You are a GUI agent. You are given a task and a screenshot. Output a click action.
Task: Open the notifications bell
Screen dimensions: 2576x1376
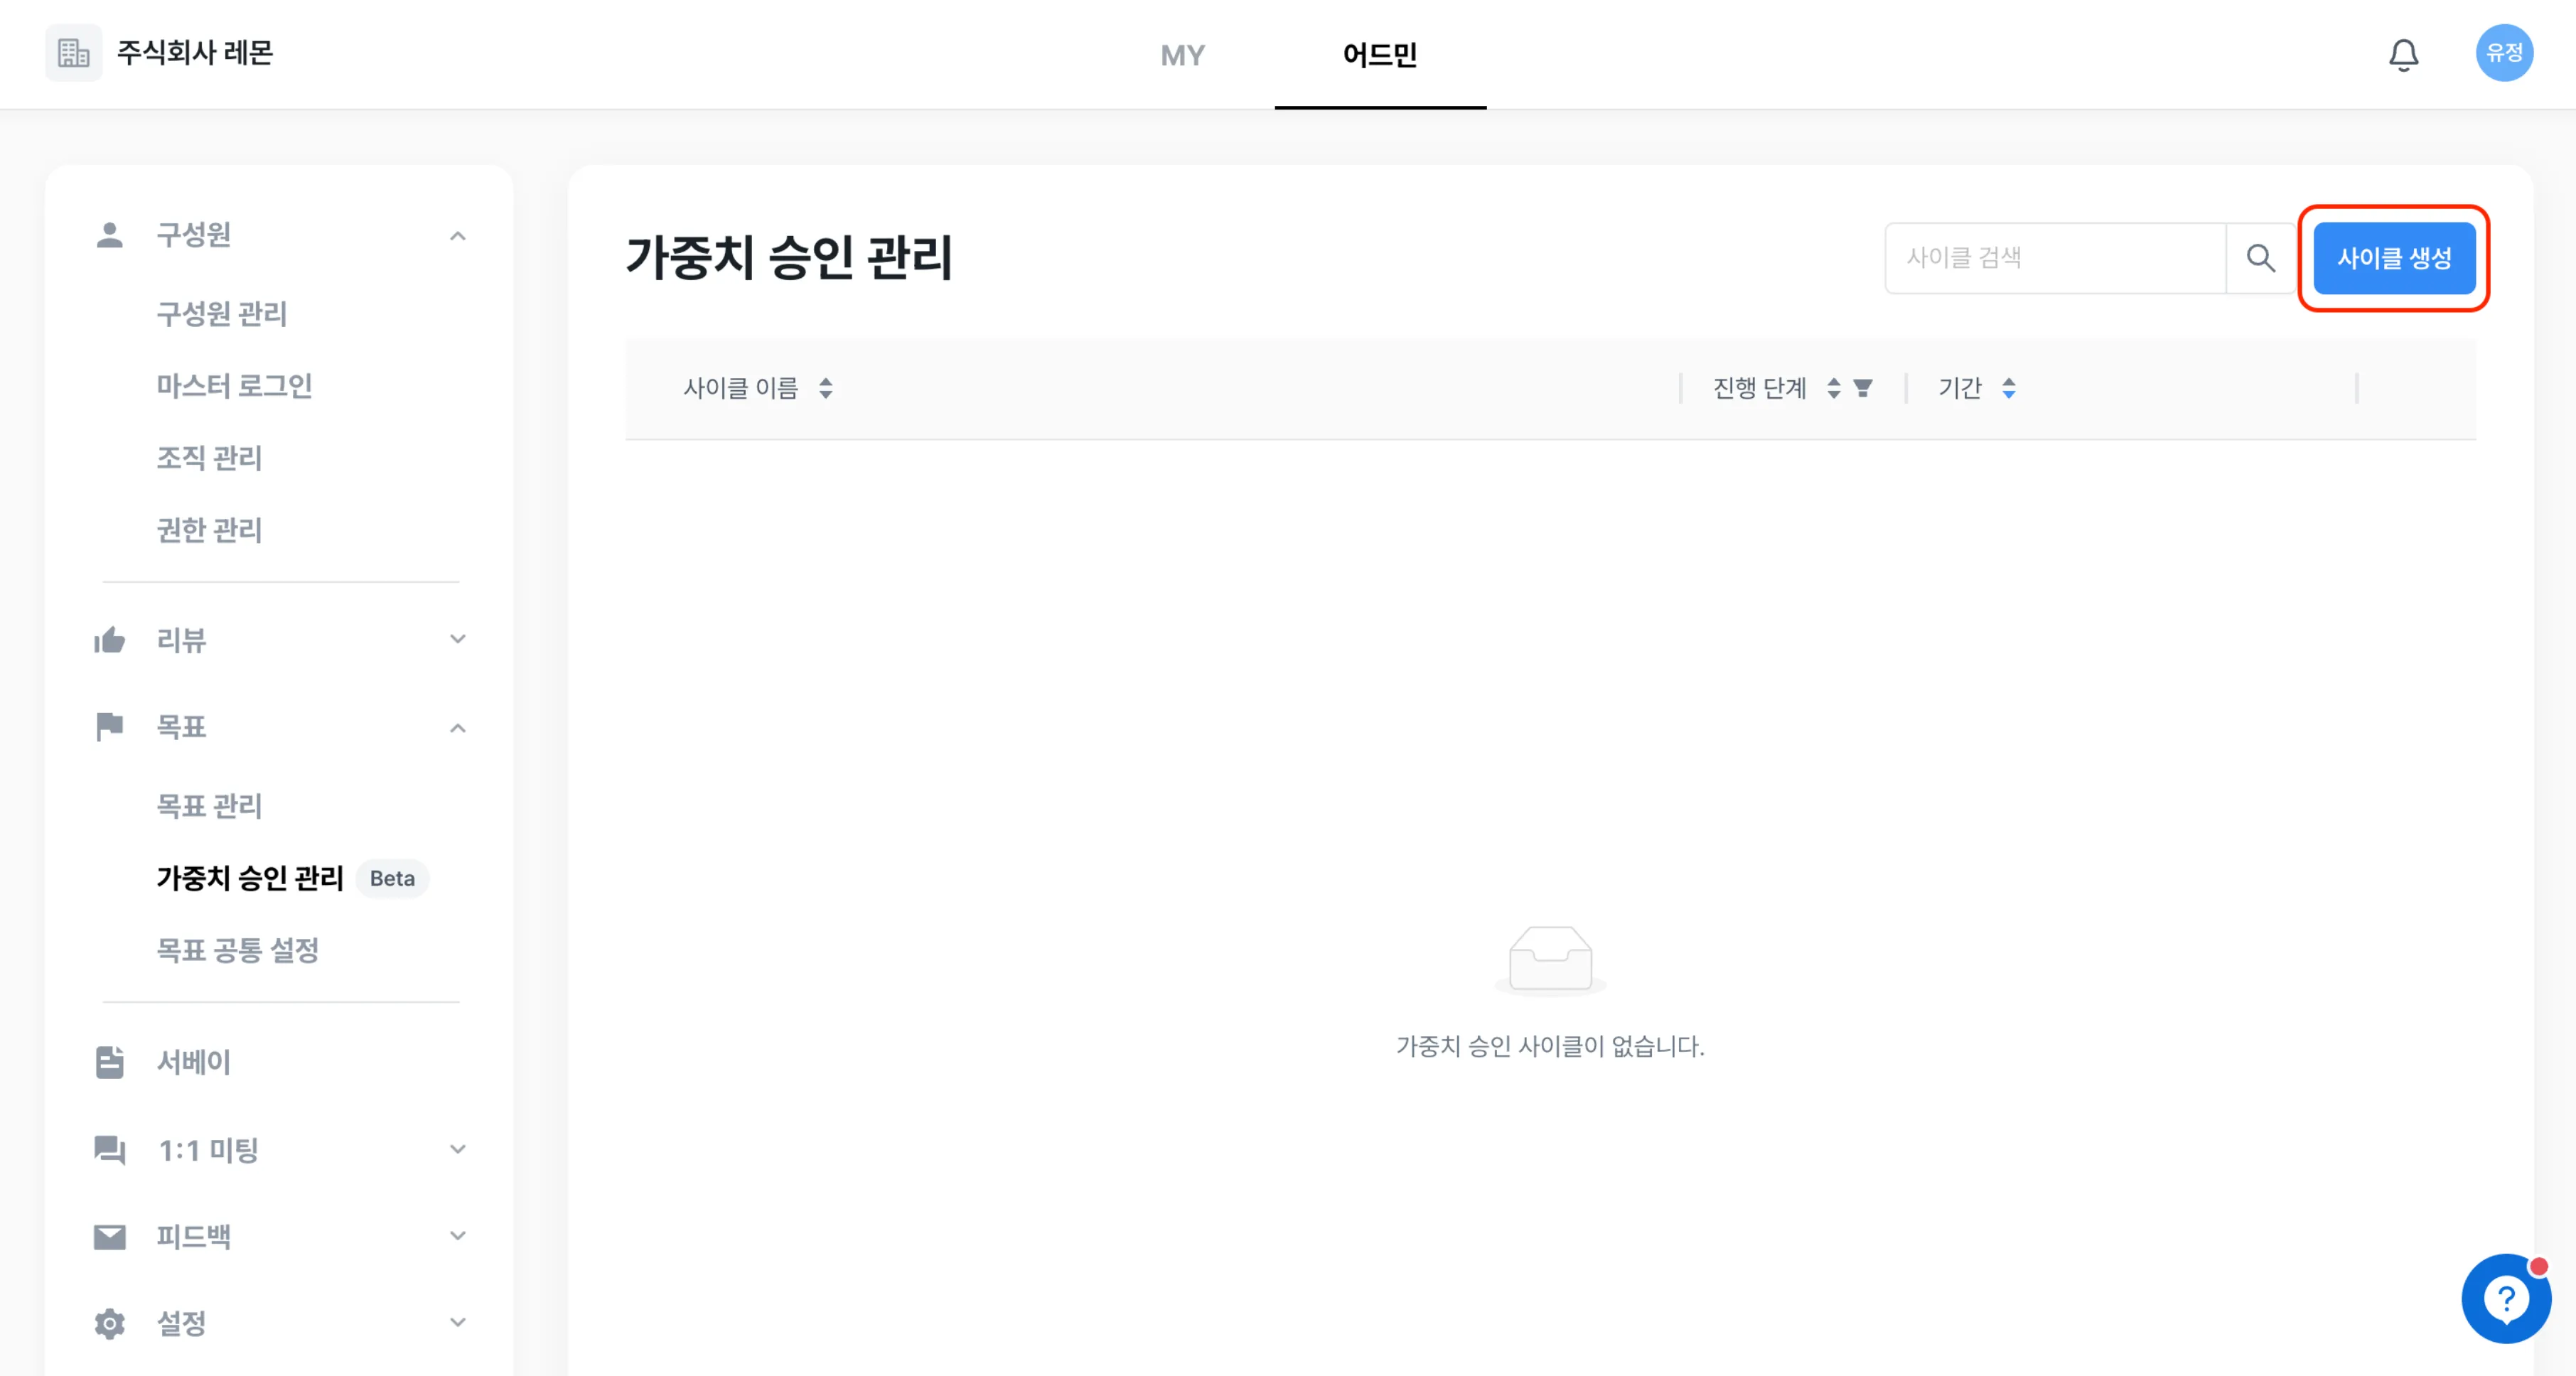coord(2403,54)
